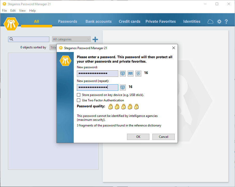This screenshot has width=235, height=187.
Task: Click the Steganos hexagon keys logo
Action: coord(11,24)
